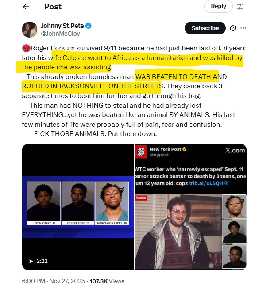
Task: Click the gold New York Post verified badge
Action: tap(185, 149)
